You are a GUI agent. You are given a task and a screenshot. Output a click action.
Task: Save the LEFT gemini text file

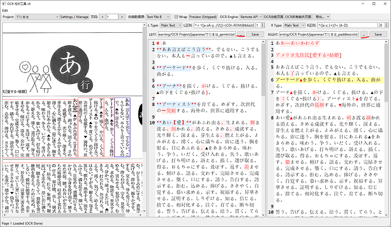click(255, 35)
